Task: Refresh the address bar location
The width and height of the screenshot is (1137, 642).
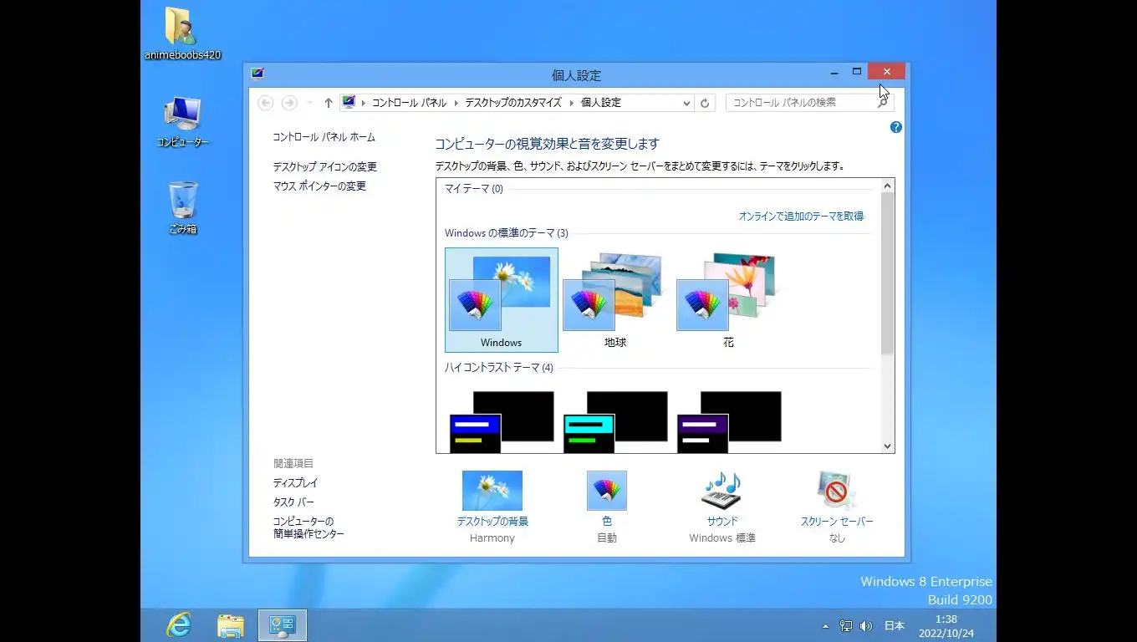Action: tap(705, 103)
